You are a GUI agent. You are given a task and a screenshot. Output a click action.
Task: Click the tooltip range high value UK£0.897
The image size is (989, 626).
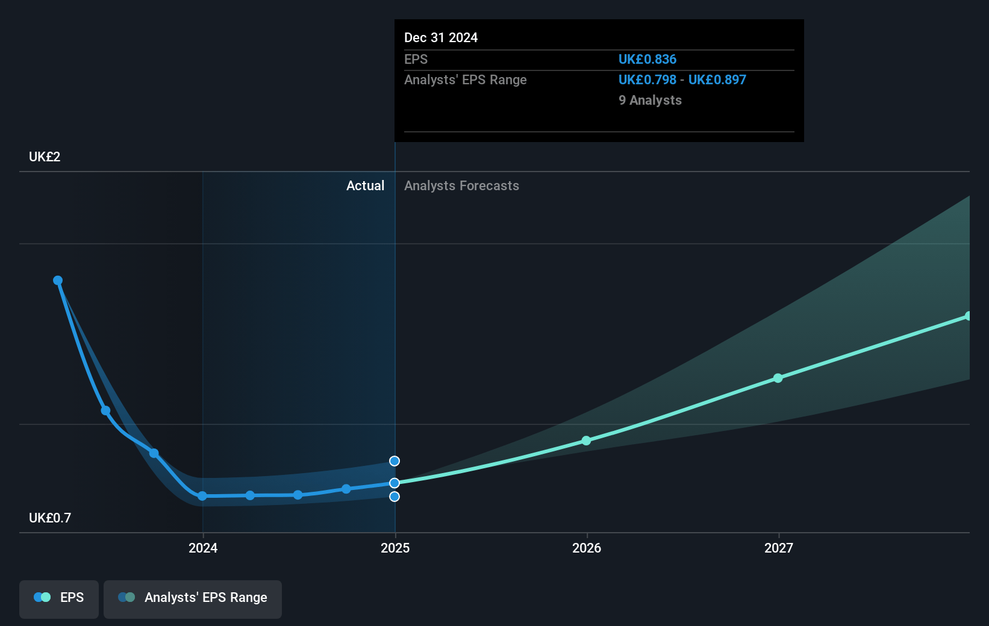pyautogui.click(x=717, y=80)
